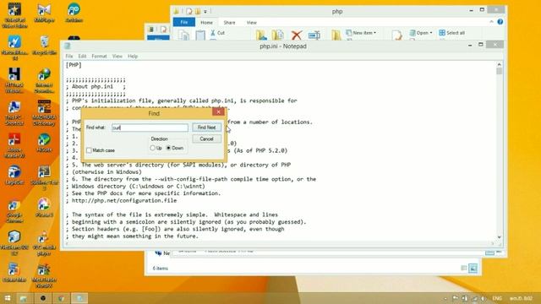
Task: Open File Explorer from the taskbar
Action: click(x=24, y=298)
